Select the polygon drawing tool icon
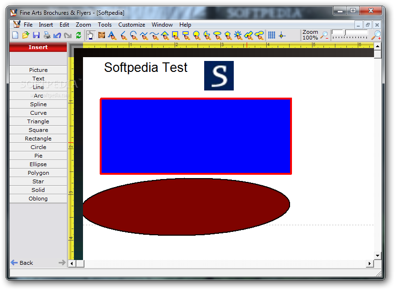This screenshot has width=395, height=290. pyautogui.click(x=228, y=35)
